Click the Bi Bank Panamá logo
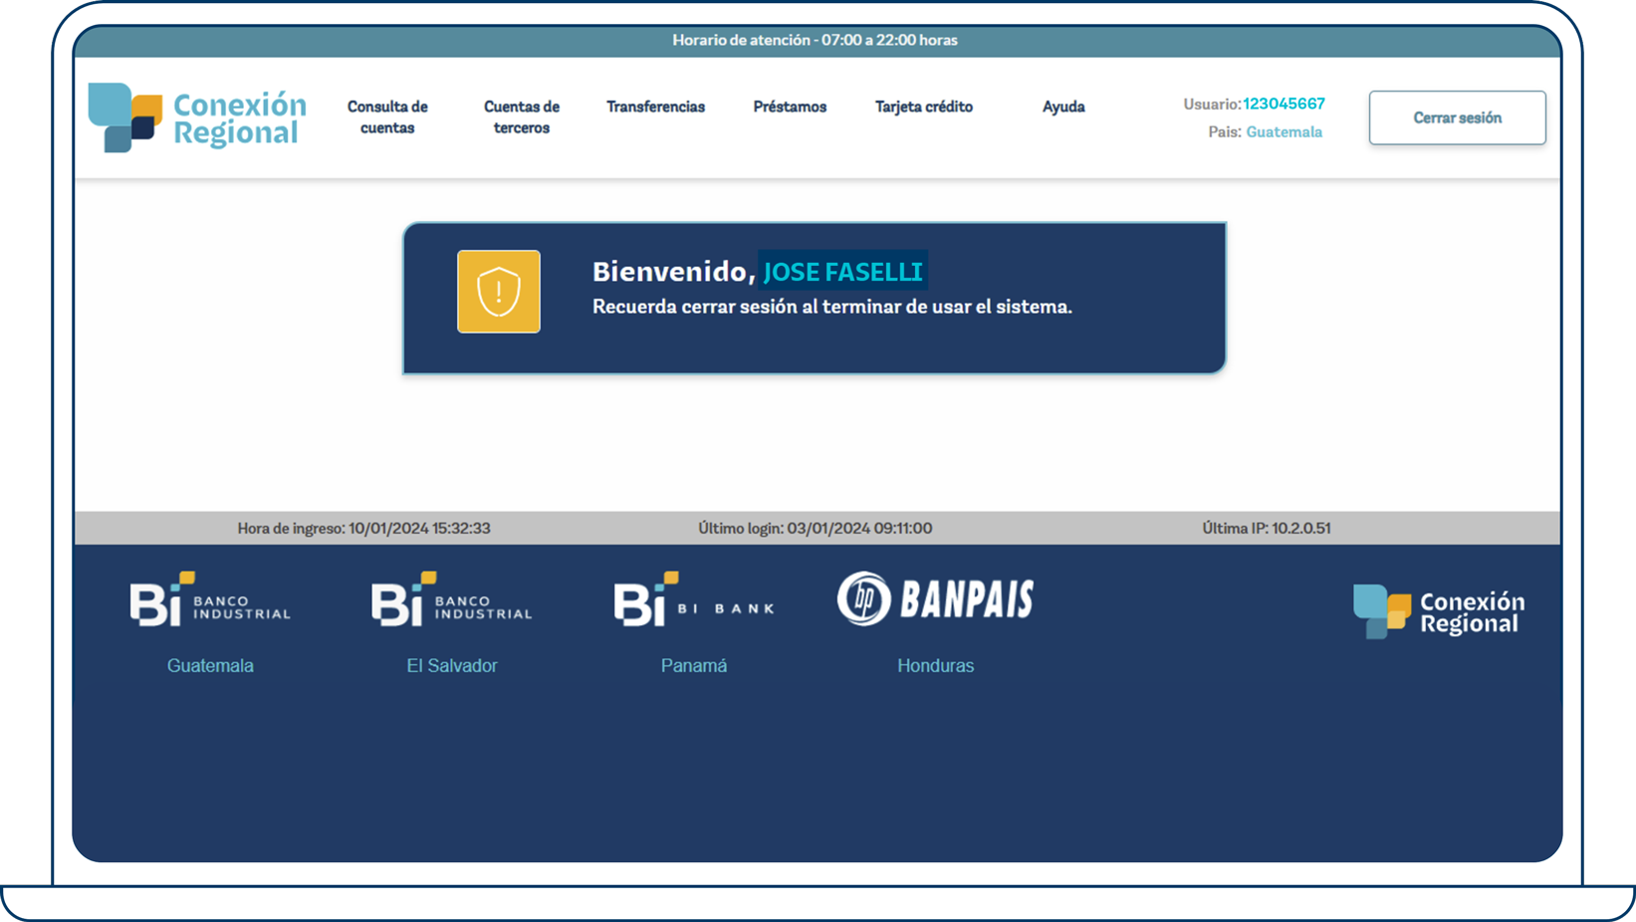The image size is (1636, 922). pyautogui.click(x=694, y=600)
